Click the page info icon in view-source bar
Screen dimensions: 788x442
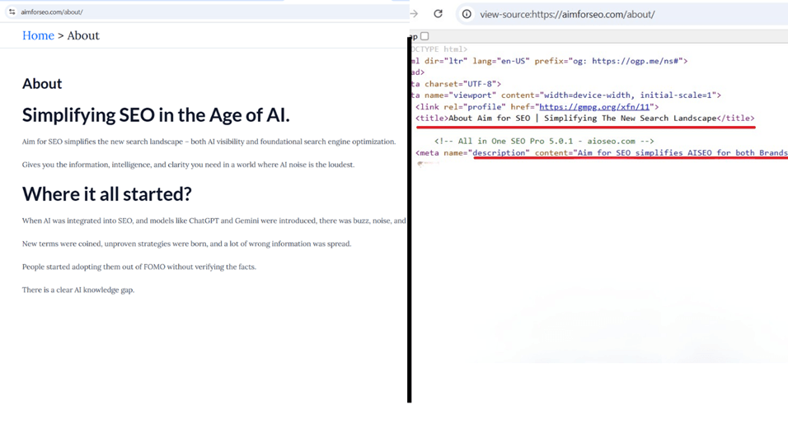(467, 14)
